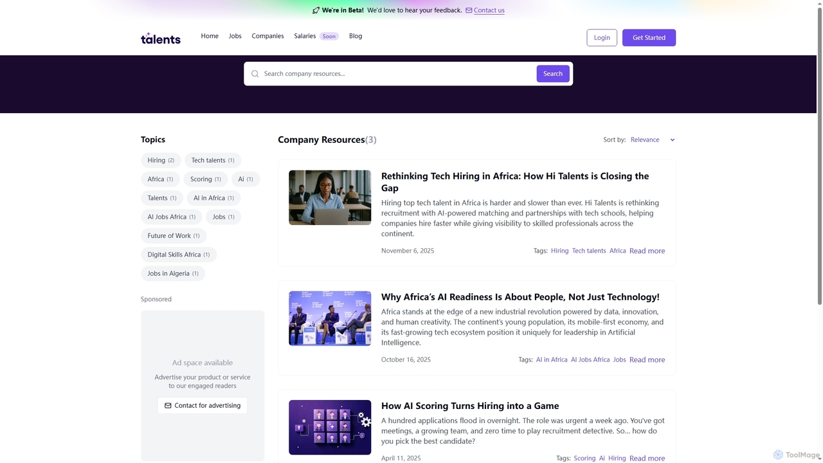Click the purple Search button

[x=553, y=74]
